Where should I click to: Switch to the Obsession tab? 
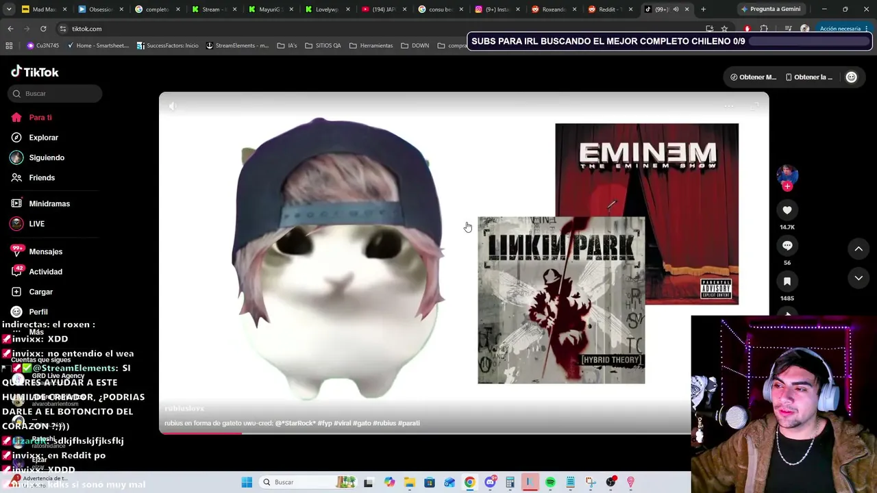101,10
